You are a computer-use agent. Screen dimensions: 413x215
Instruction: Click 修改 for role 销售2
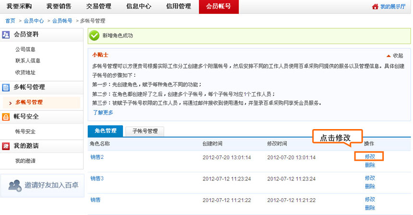point(370,156)
